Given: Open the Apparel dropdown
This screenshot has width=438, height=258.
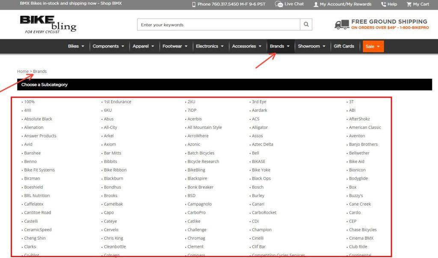Looking at the screenshot, I should point(143,46).
